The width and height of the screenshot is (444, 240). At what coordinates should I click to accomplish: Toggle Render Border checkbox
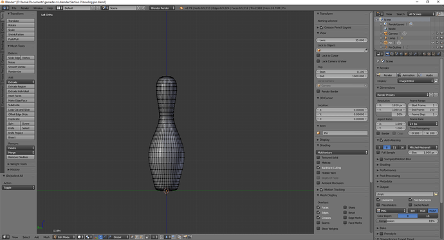(319, 91)
